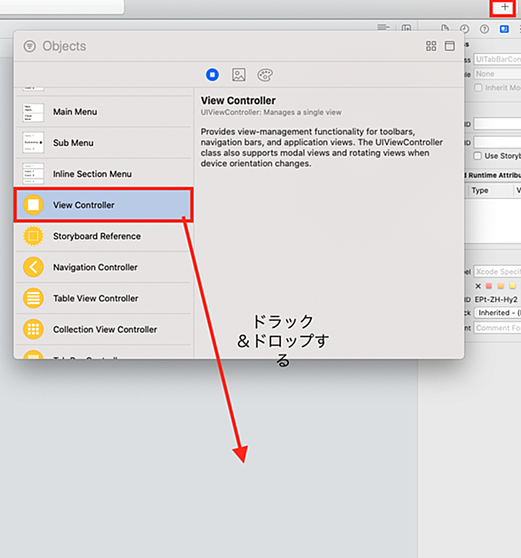Open the UITabBarController class combo box
The height and width of the screenshot is (558, 521).
(x=498, y=60)
